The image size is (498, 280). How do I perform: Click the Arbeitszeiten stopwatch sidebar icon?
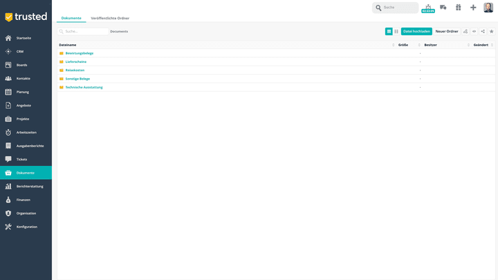[8, 132]
